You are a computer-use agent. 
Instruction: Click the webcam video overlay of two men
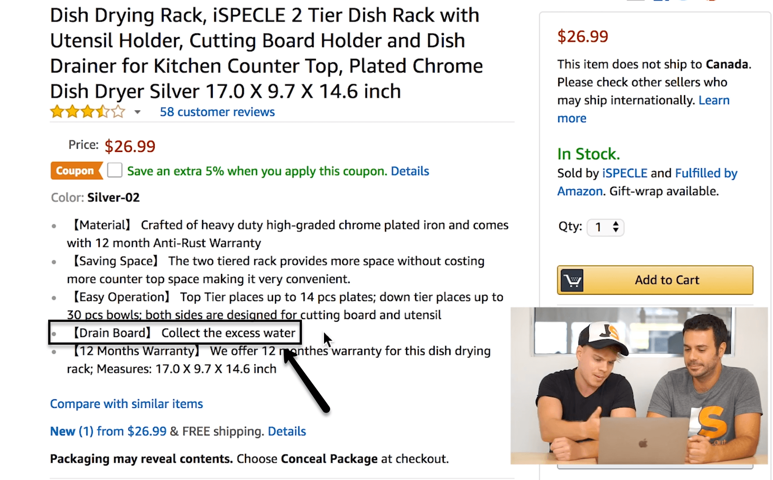(639, 385)
